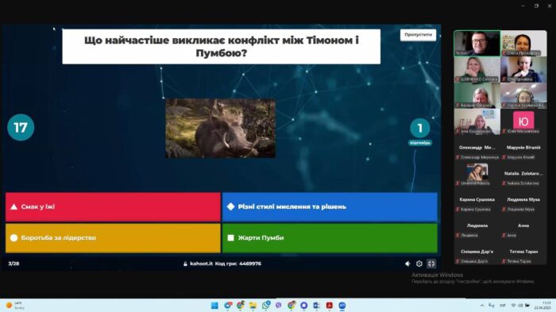Open File Explorer from the taskbar

click(x=253, y=306)
